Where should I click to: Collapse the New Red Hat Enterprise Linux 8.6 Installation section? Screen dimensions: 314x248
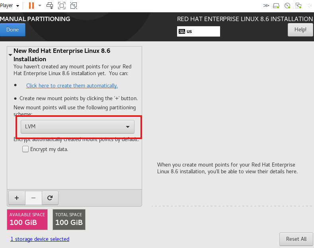click(10, 55)
